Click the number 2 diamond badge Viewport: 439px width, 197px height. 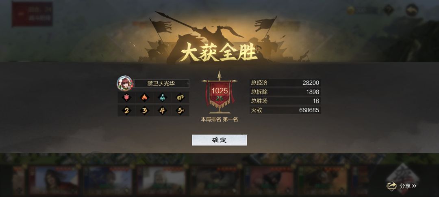coord(126,111)
